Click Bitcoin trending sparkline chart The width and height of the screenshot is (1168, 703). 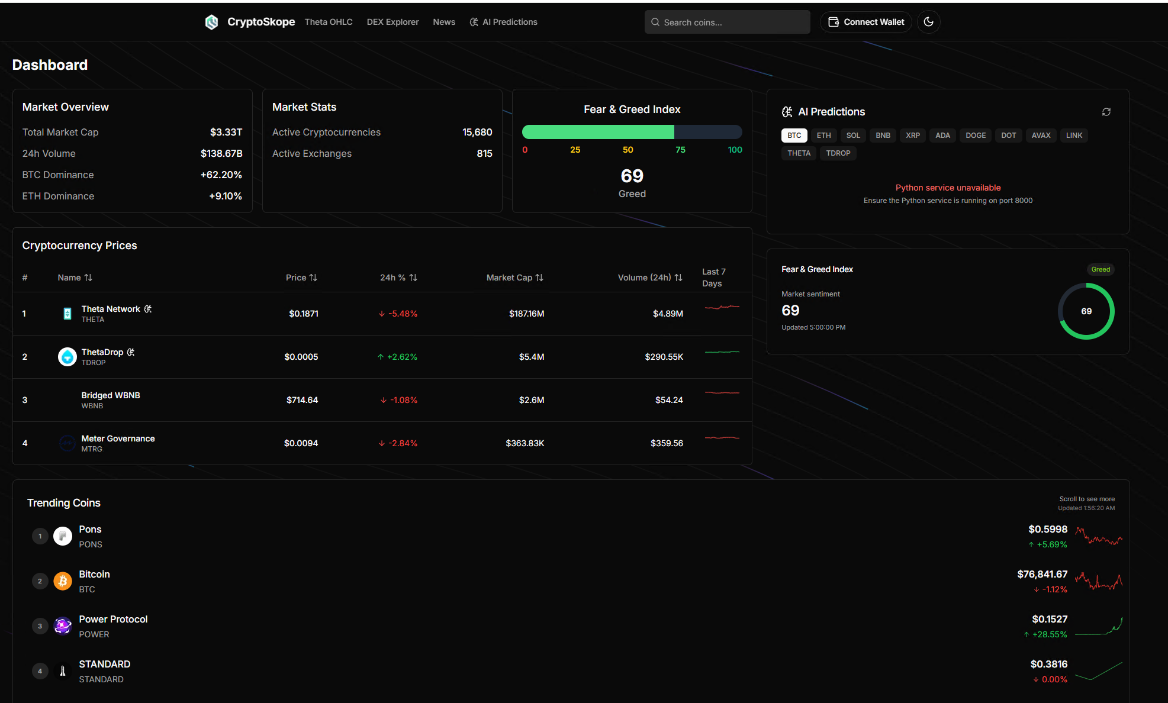(1099, 581)
